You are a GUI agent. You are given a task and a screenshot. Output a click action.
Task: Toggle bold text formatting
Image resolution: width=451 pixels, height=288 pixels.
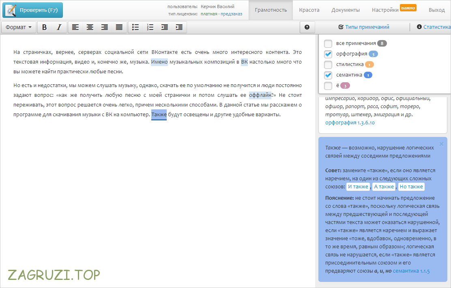click(x=45, y=27)
